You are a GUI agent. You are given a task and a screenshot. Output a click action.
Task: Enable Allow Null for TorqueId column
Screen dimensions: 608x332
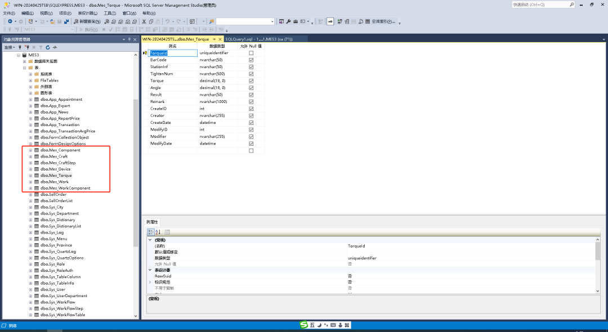[x=251, y=53]
